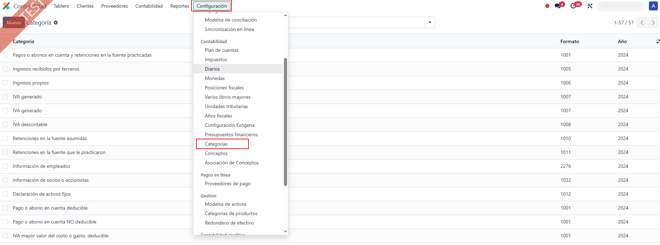This screenshot has width=660, height=245.
Task: Sort by Año column header
Action: (622, 41)
